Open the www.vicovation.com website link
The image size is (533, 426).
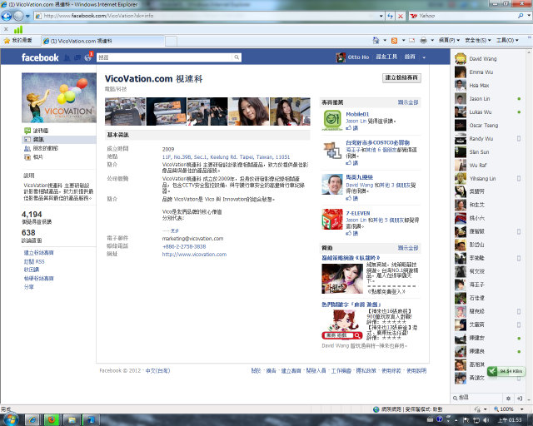coord(194,254)
